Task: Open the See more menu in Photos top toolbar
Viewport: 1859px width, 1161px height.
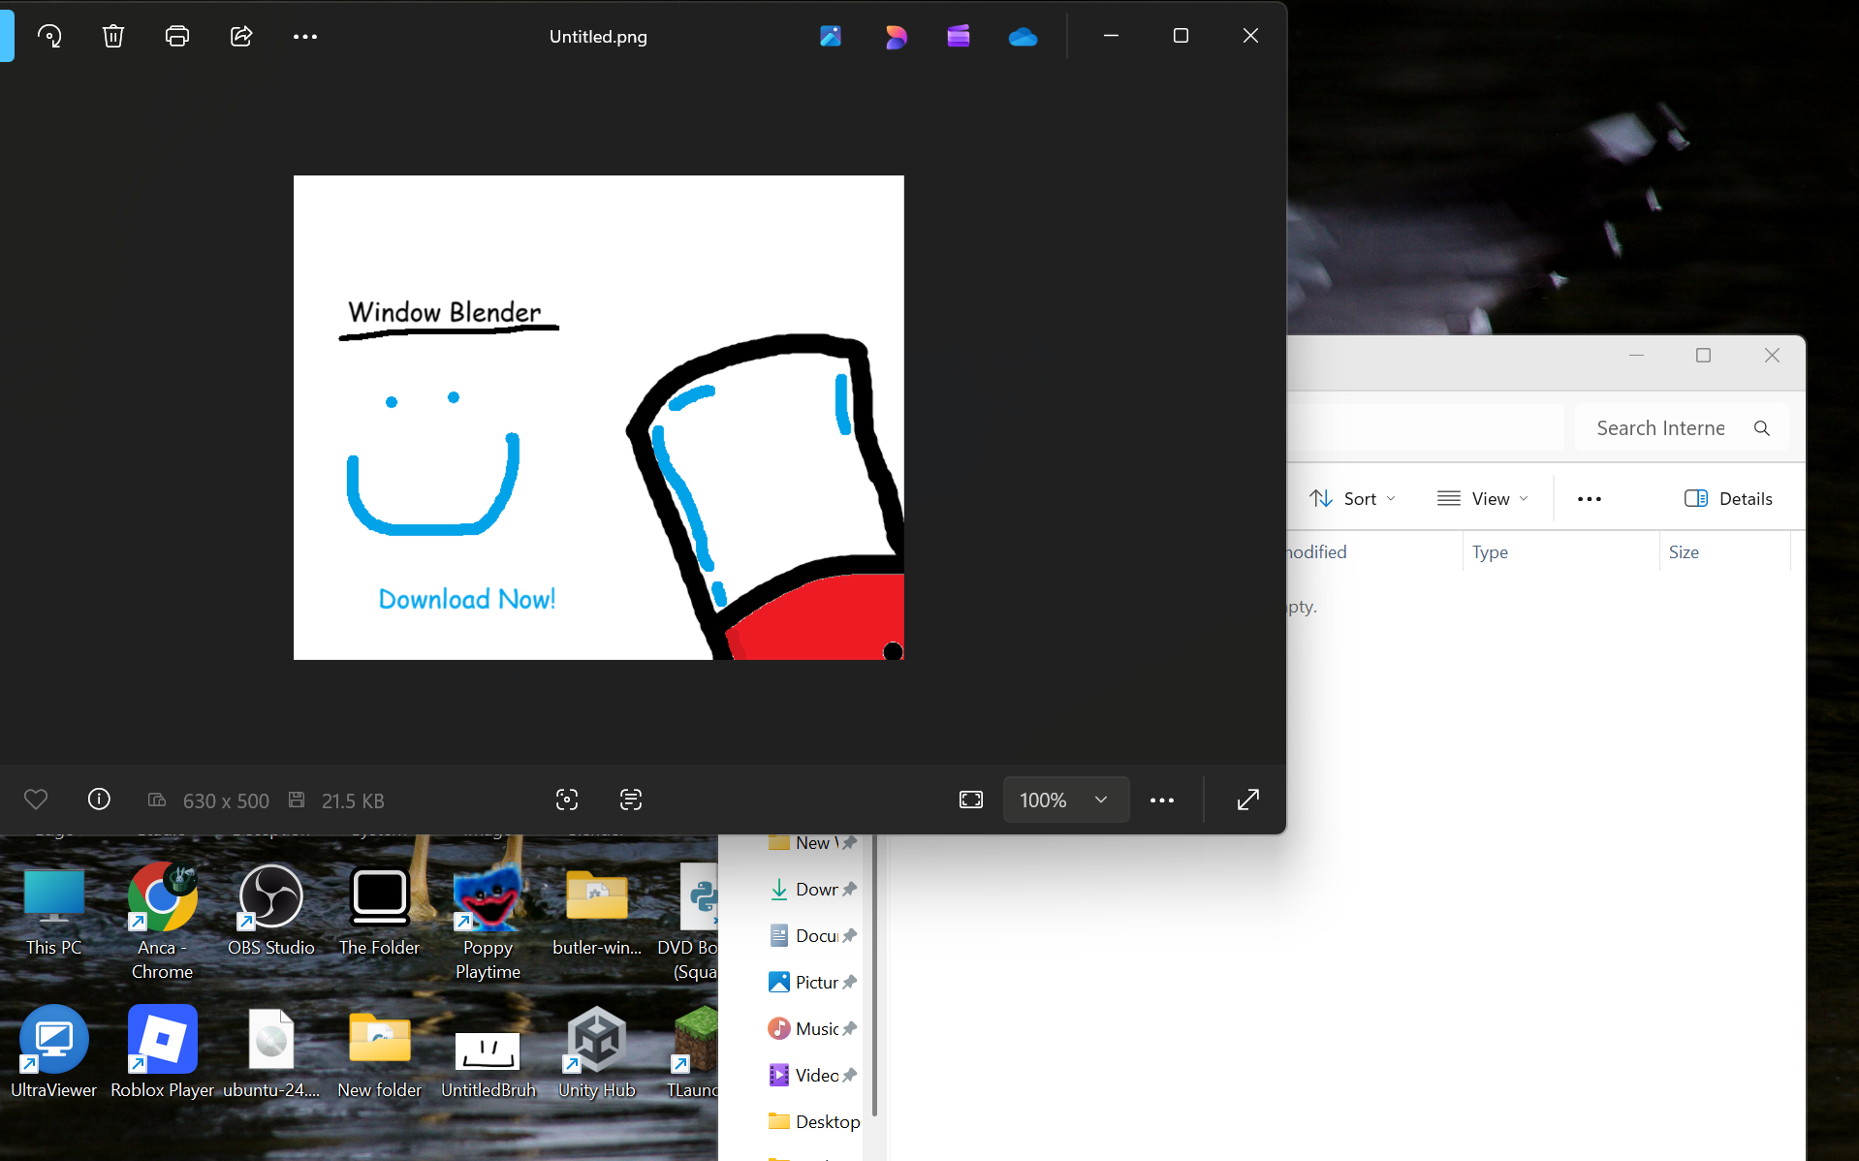Action: pyautogui.click(x=305, y=37)
